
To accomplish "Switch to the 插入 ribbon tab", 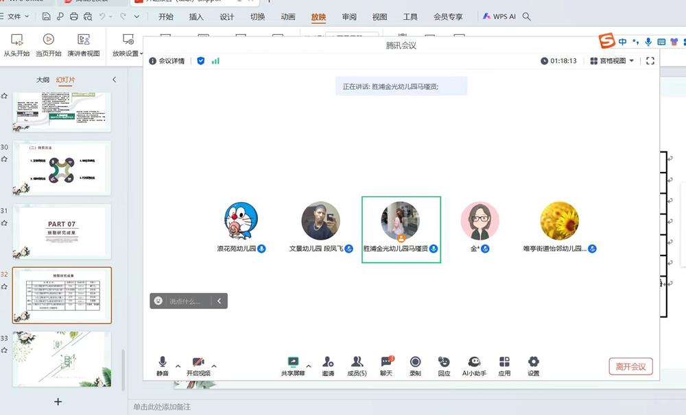I will [196, 16].
